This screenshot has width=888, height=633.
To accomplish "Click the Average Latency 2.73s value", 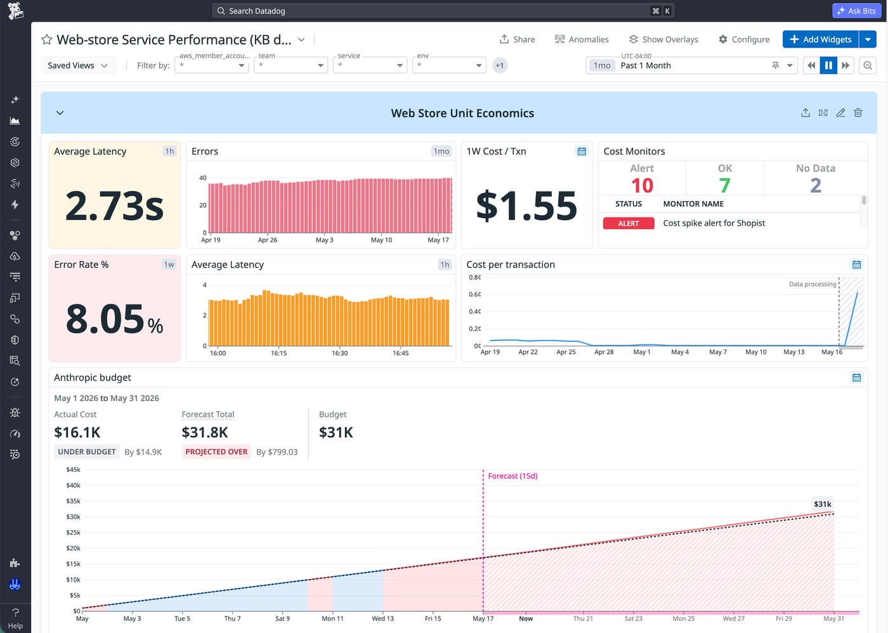I will [x=115, y=206].
